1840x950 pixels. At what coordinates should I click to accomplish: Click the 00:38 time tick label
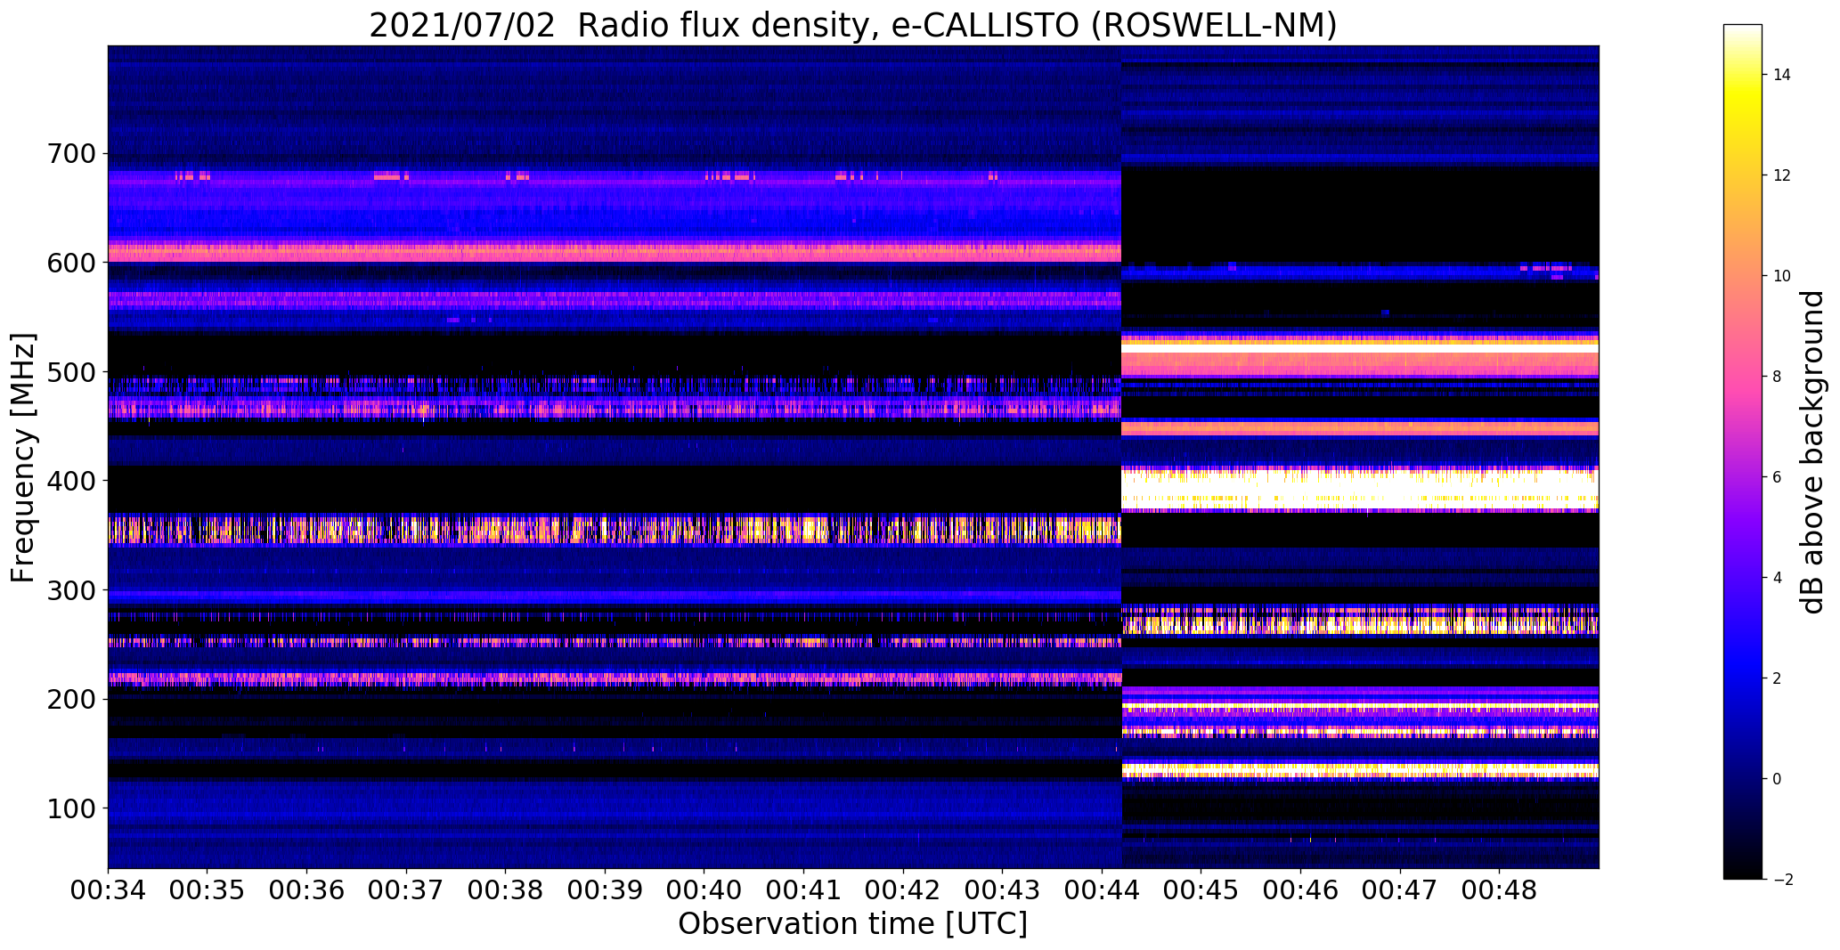[506, 890]
